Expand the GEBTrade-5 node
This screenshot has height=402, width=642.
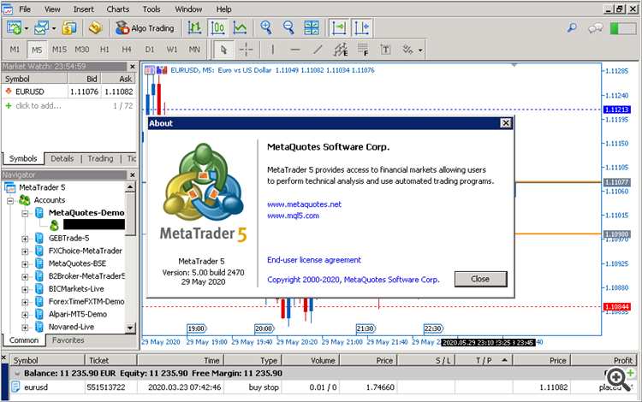click(25, 239)
